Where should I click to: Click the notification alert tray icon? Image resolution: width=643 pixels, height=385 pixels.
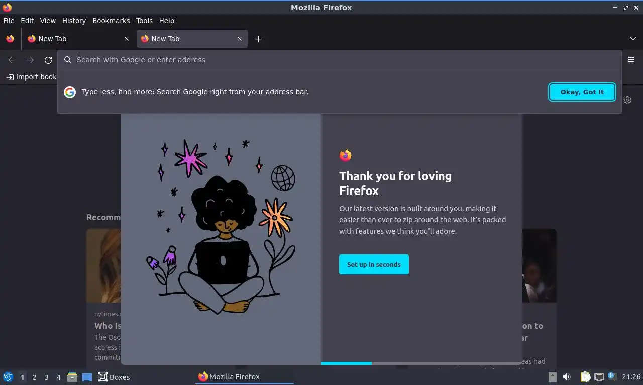click(x=611, y=376)
